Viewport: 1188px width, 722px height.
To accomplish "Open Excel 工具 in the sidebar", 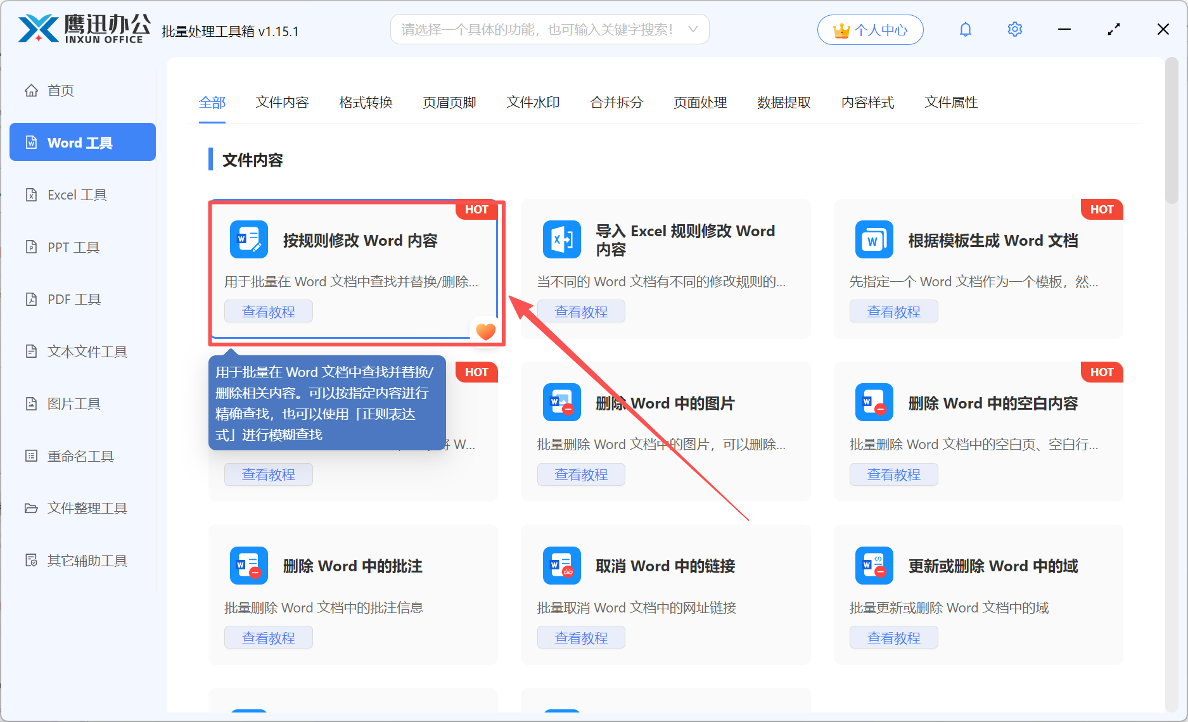I will click(82, 195).
